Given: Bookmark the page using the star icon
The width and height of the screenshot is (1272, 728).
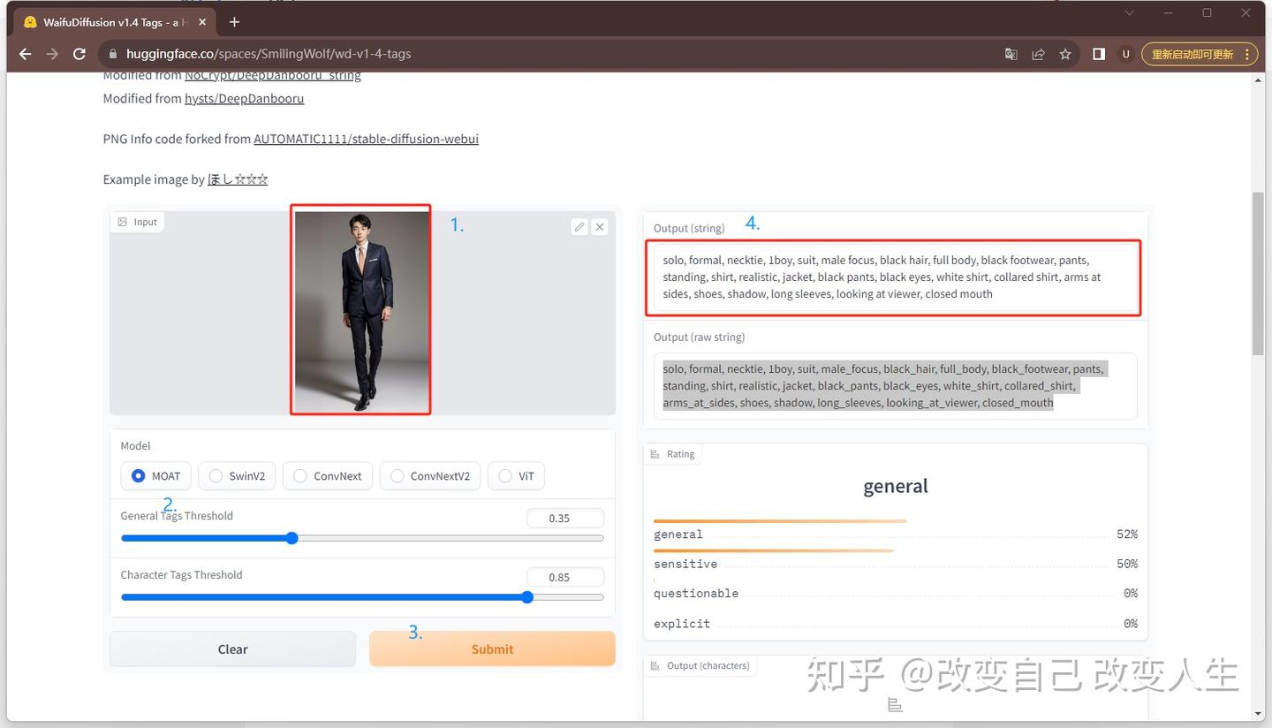Looking at the screenshot, I should pyautogui.click(x=1065, y=54).
